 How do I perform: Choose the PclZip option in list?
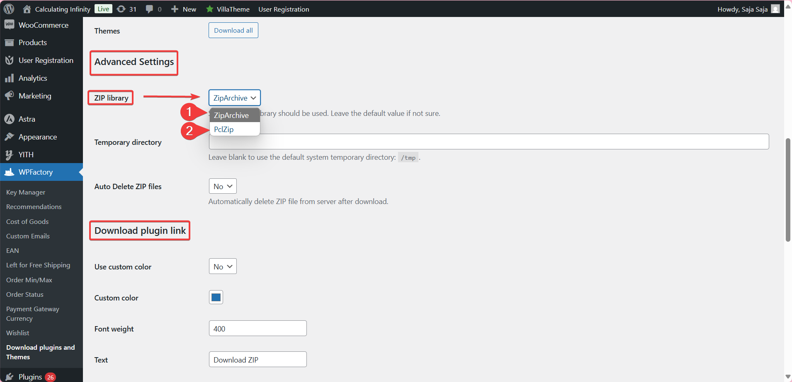pos(235,129)
